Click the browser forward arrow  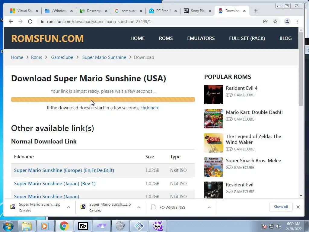click(x=21, y=21)
